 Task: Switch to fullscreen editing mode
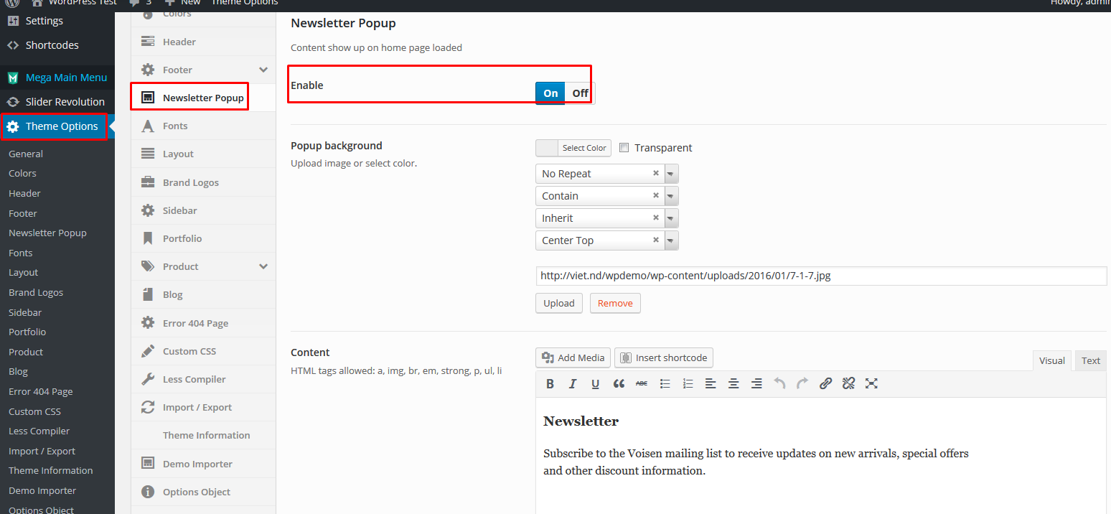(x=871, y=383)
